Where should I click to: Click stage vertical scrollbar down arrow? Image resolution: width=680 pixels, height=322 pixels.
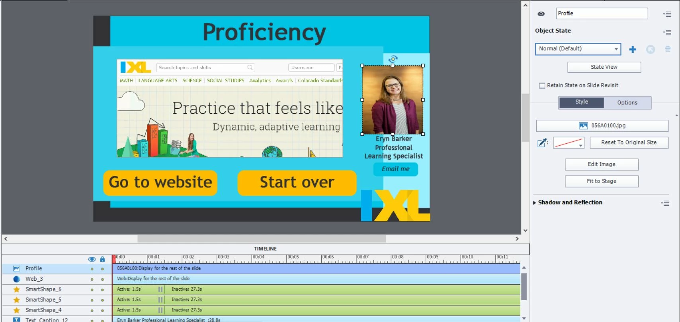(x=525, y=230)
